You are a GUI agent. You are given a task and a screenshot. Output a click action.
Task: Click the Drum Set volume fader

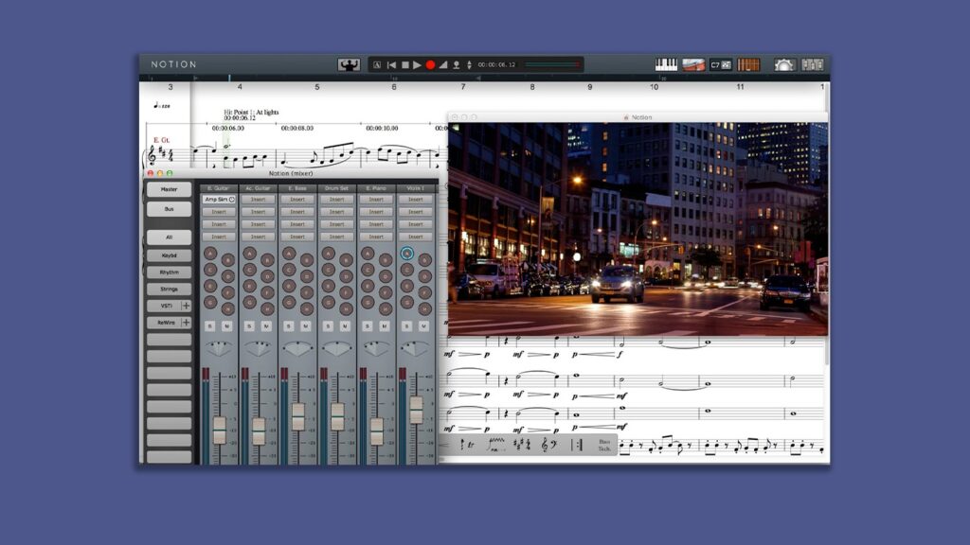(x=337, y=416)
